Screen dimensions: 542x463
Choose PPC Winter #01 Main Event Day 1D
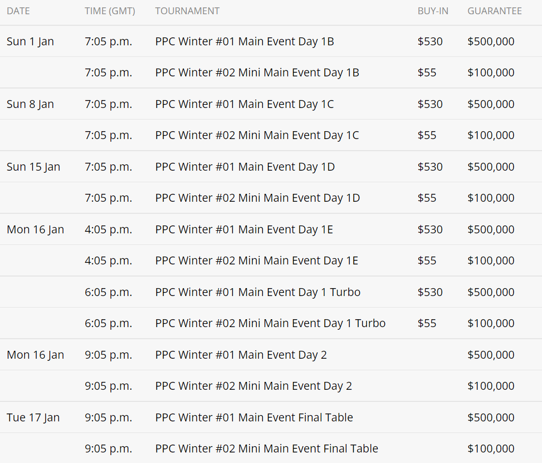[245, 167]
